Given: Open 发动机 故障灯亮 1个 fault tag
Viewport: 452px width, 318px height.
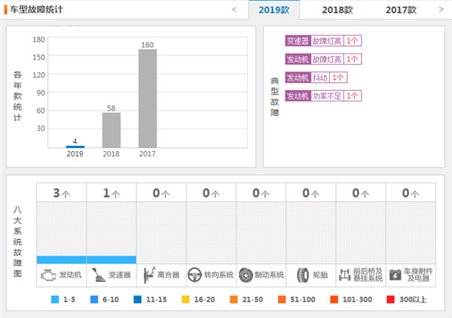Looking at the screenshot, I should [x=323, y=59].
